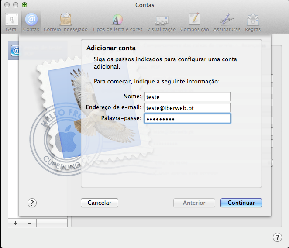Click the Palavra-passe password field
Screen dimensions: 289x248
[x=187, y=119]
